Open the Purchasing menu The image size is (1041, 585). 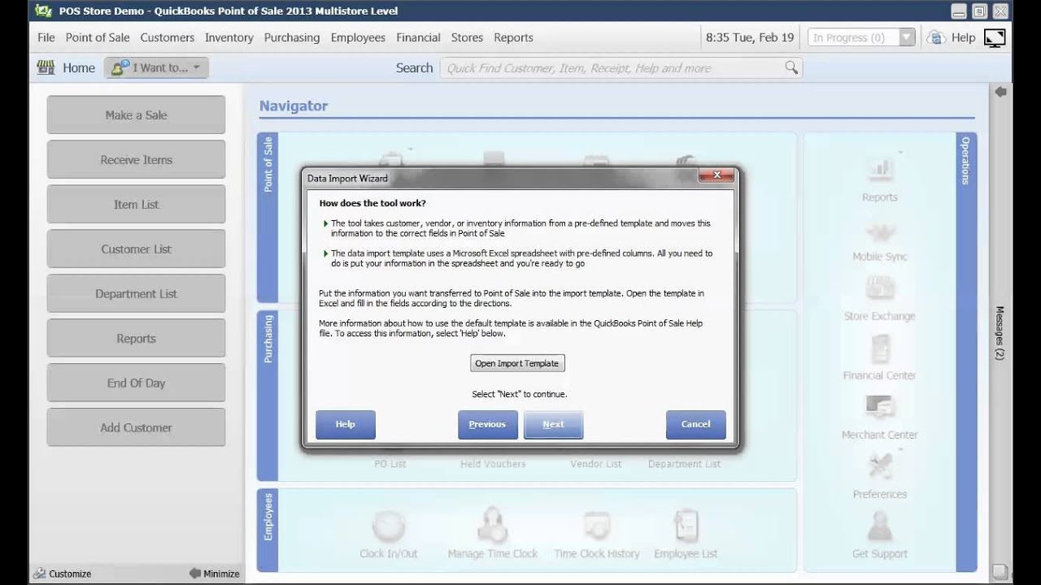[x=292, y=37]
